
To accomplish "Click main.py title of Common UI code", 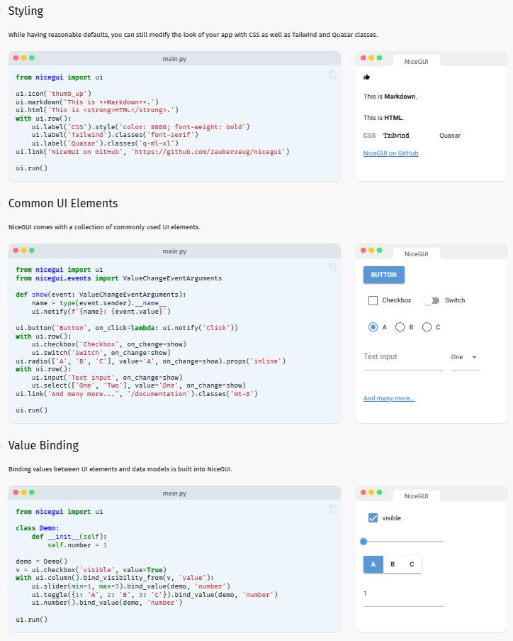I will coord(174,251).
